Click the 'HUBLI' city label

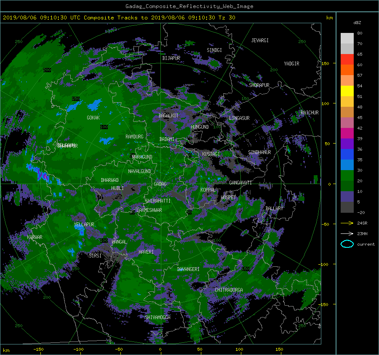[117, 188]
